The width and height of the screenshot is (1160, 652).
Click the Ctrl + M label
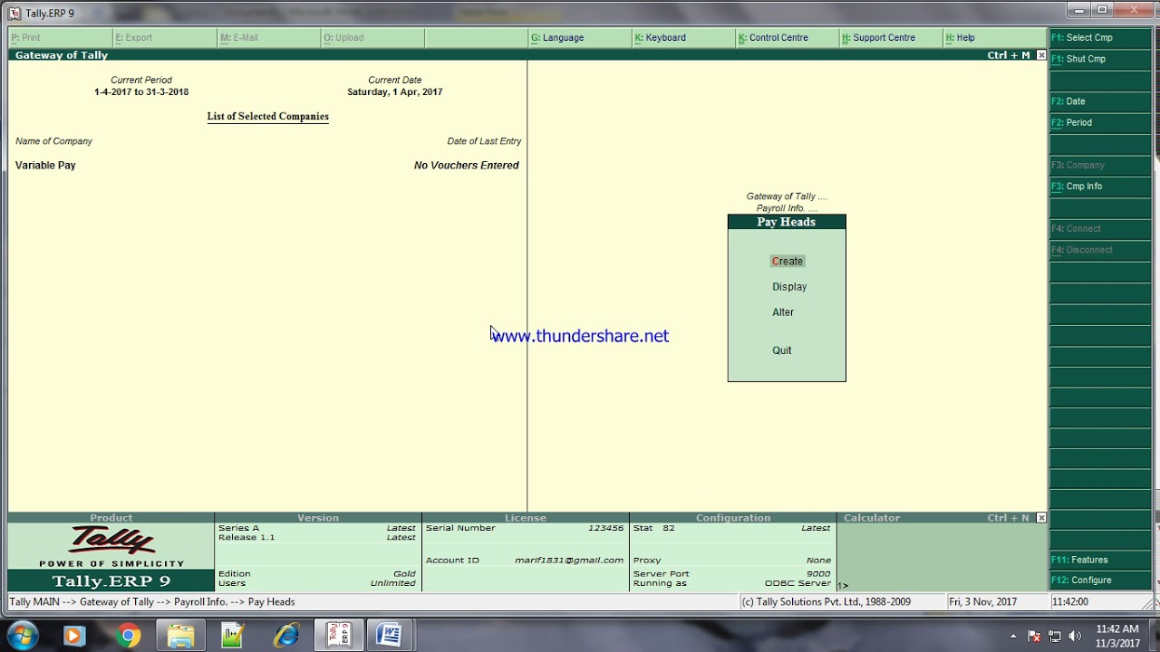pos(1009,55)
